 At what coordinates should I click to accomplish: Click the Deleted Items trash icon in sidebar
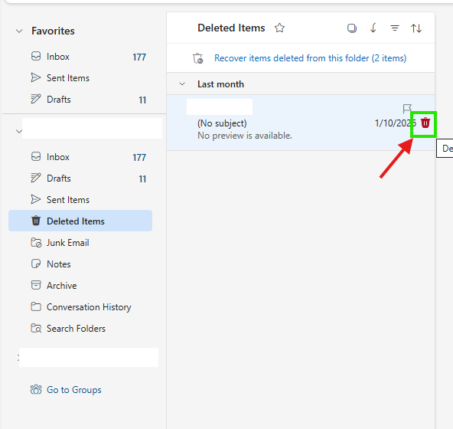pos(36,221)
